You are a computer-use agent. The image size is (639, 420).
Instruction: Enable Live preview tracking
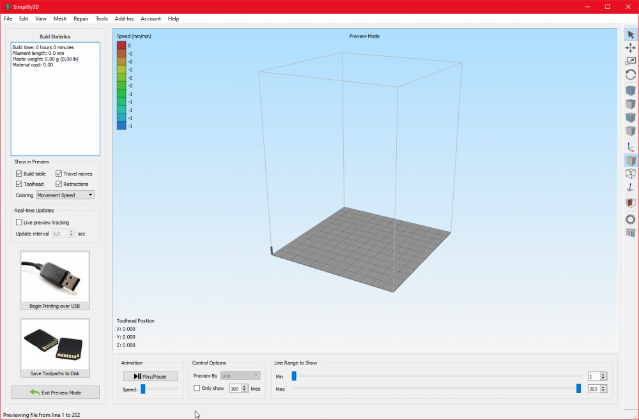click(19, 222)
